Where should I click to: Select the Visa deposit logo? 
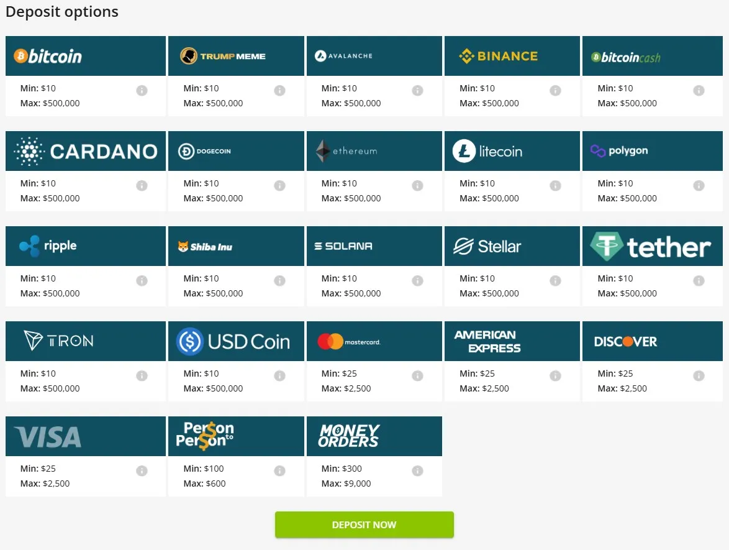(47, 437)
